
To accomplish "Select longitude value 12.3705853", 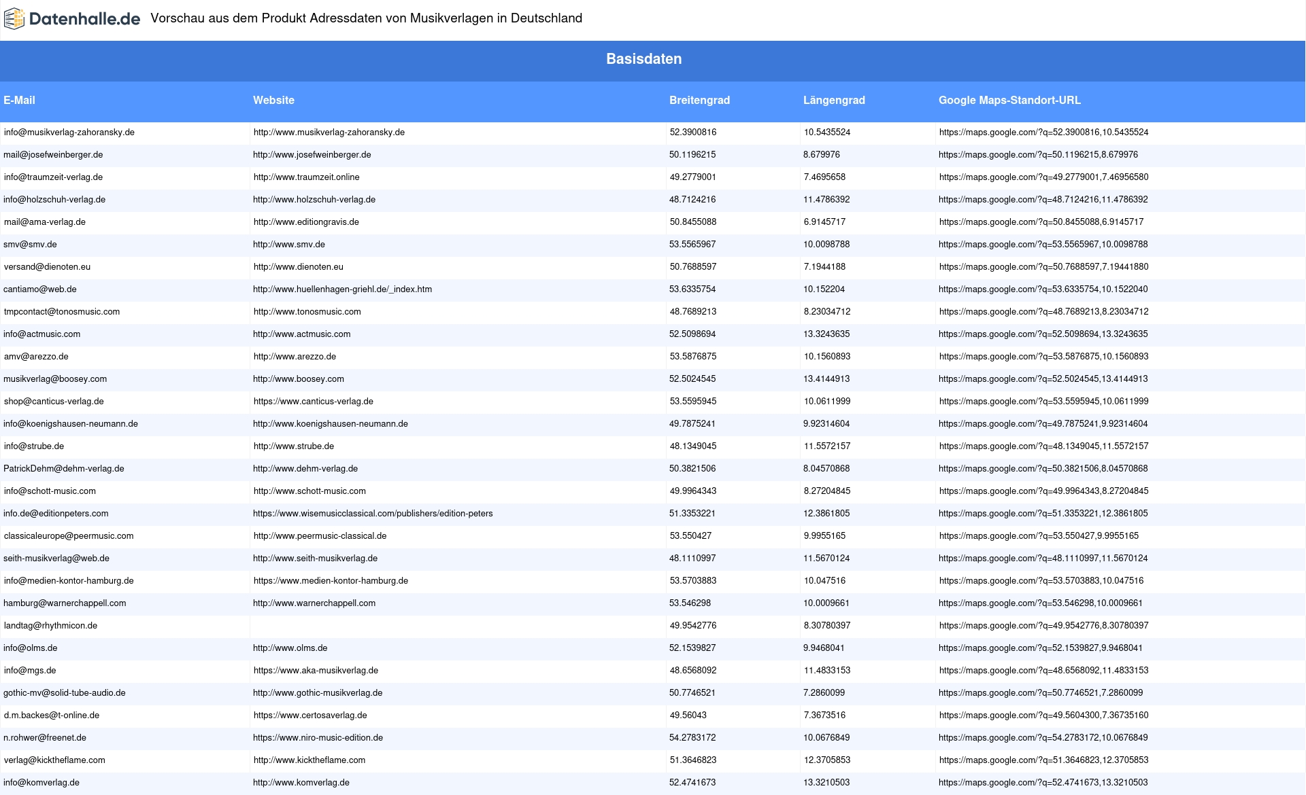I will (x=827, y=760).
